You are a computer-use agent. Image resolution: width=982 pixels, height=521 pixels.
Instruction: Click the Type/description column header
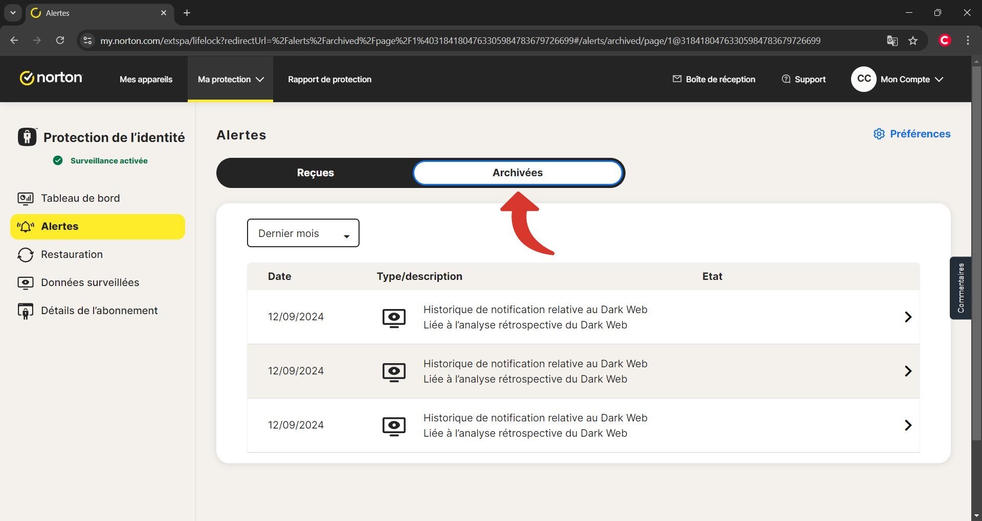(x=419, y=276)
